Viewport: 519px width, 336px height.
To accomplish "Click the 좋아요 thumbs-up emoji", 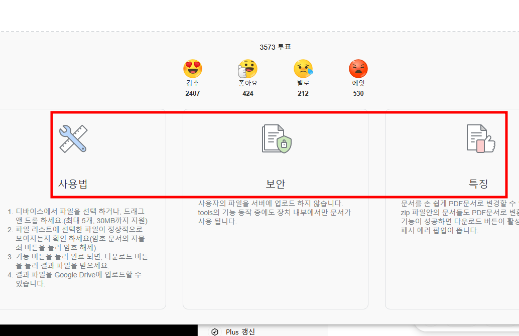I will pyautogui.click(x=247, y=68).
